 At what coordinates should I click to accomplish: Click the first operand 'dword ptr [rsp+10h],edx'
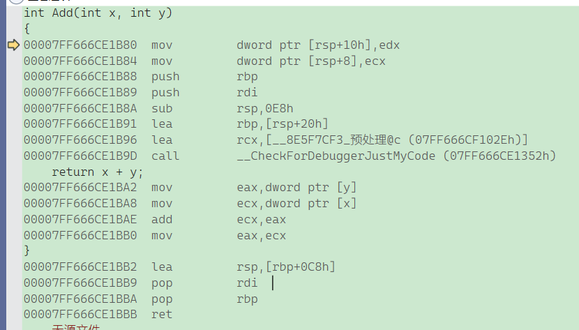[318, 45]
